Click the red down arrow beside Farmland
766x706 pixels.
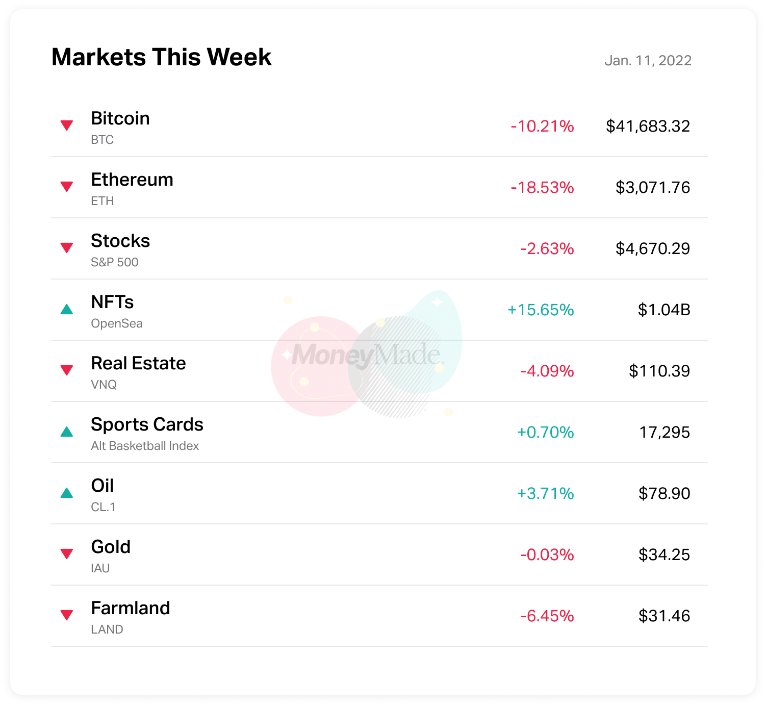point(67,615)
